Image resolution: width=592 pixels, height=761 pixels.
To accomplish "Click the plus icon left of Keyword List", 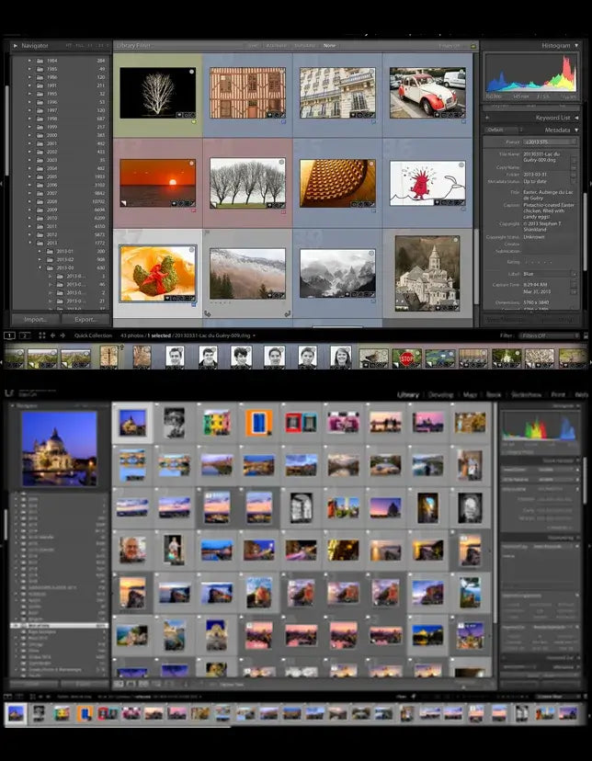I will pos(487,118).
